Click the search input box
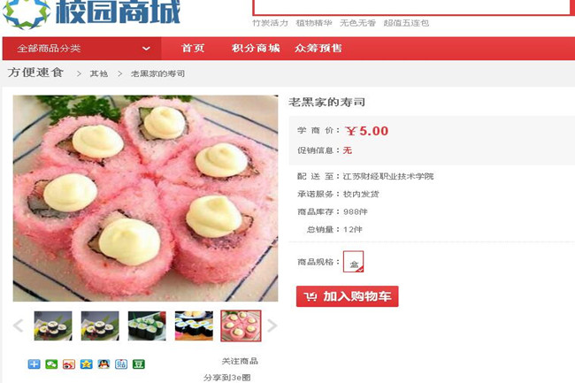This screenshot has width=575, height=383. (x=413, y=6)
